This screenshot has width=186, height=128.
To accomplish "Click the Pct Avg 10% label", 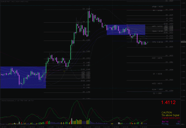I will [171, 124].
